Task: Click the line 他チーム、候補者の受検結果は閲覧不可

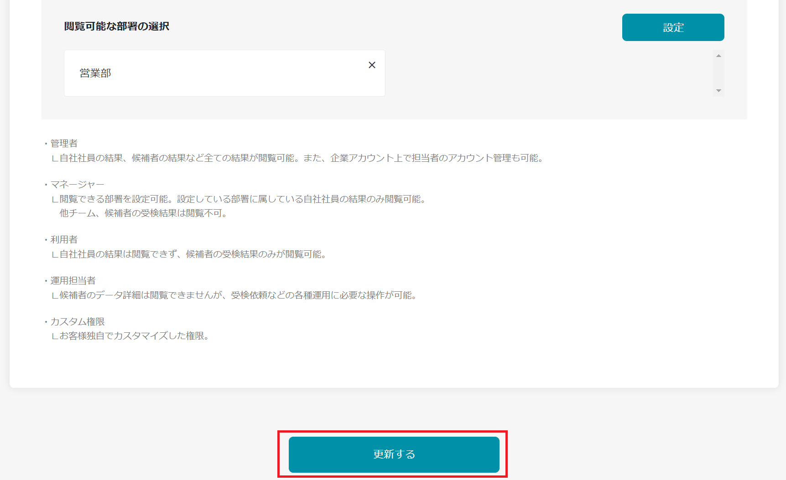Action: [143, 213]
